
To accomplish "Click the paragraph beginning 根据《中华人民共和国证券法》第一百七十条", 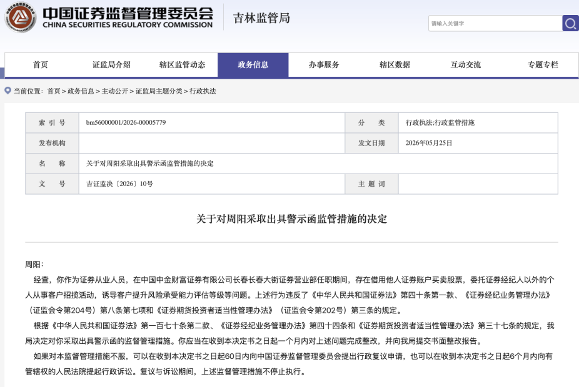I will pyautogui.click(x=290, y=333).
